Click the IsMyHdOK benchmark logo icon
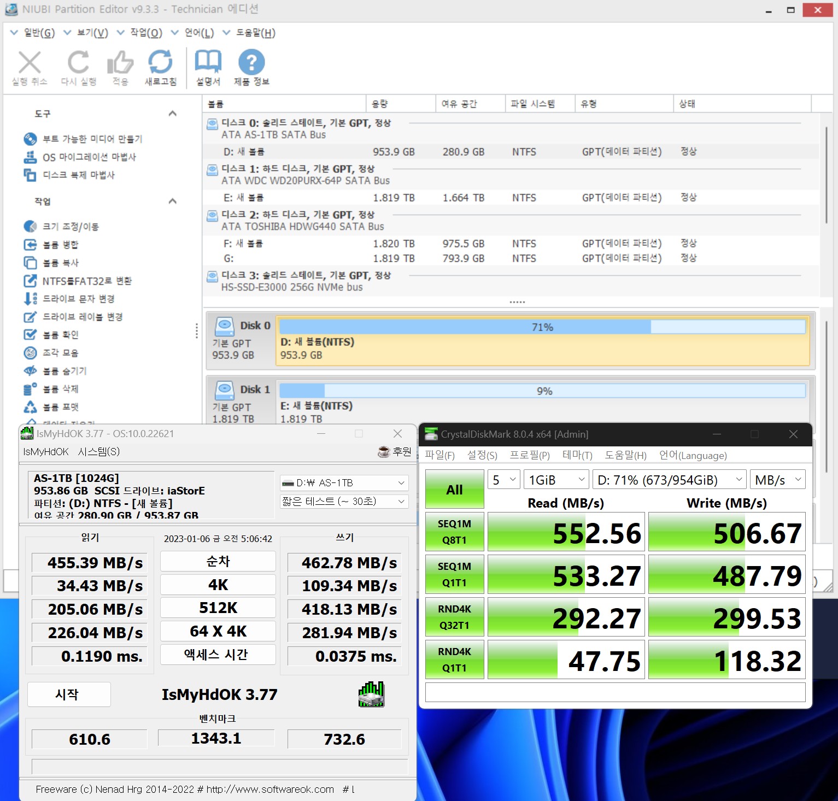The height and width of the screenshot is (801, 838). (372, 694)
